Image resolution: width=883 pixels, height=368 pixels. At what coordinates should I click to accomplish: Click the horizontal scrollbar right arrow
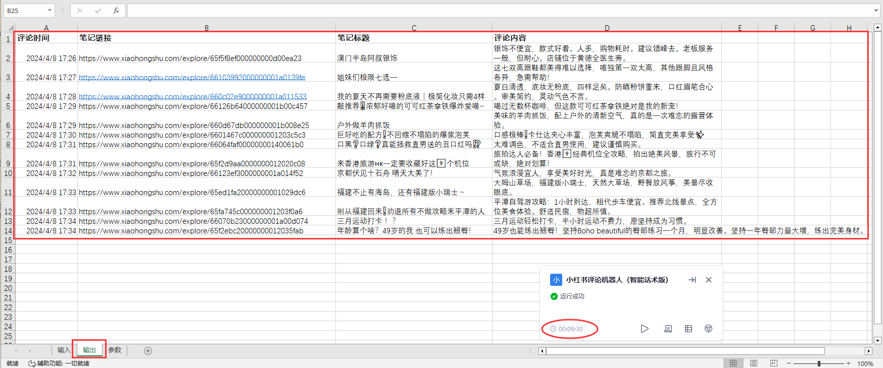[868, 351]
